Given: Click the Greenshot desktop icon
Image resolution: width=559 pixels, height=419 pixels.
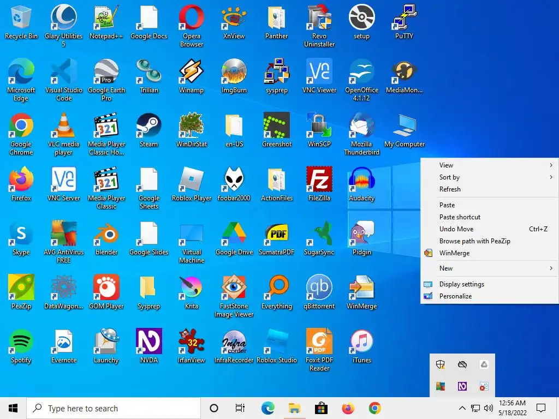Looking at the screenshot, I should click(x=277, y=130).
